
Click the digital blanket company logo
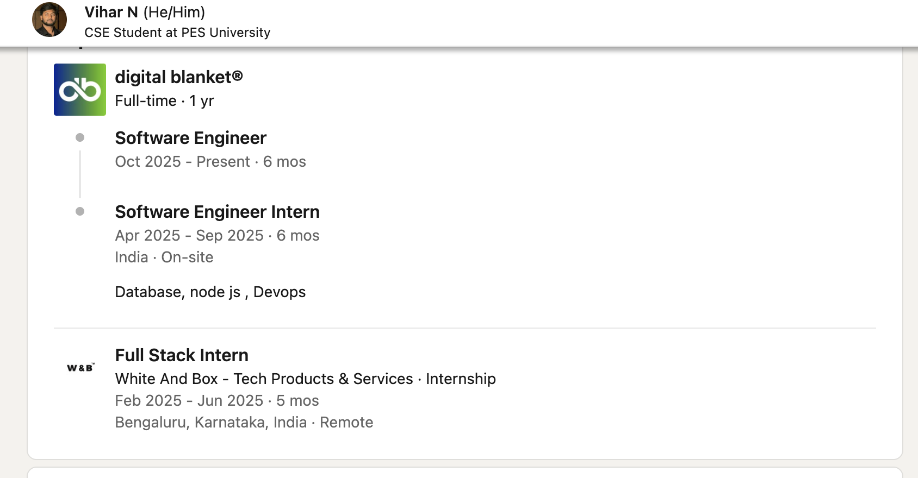[80, 89]
